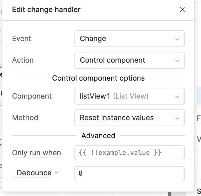Click the Method field label
Image resolution: width=201 pixels, height=196 pixels.
pos(25,118)
